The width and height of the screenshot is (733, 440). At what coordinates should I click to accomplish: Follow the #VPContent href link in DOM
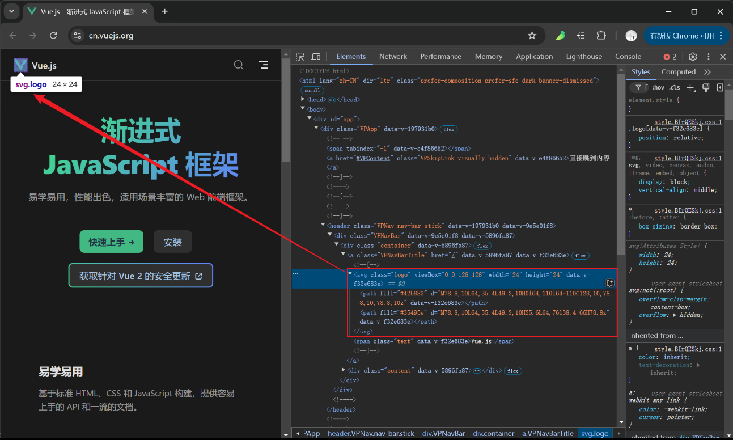373,158
